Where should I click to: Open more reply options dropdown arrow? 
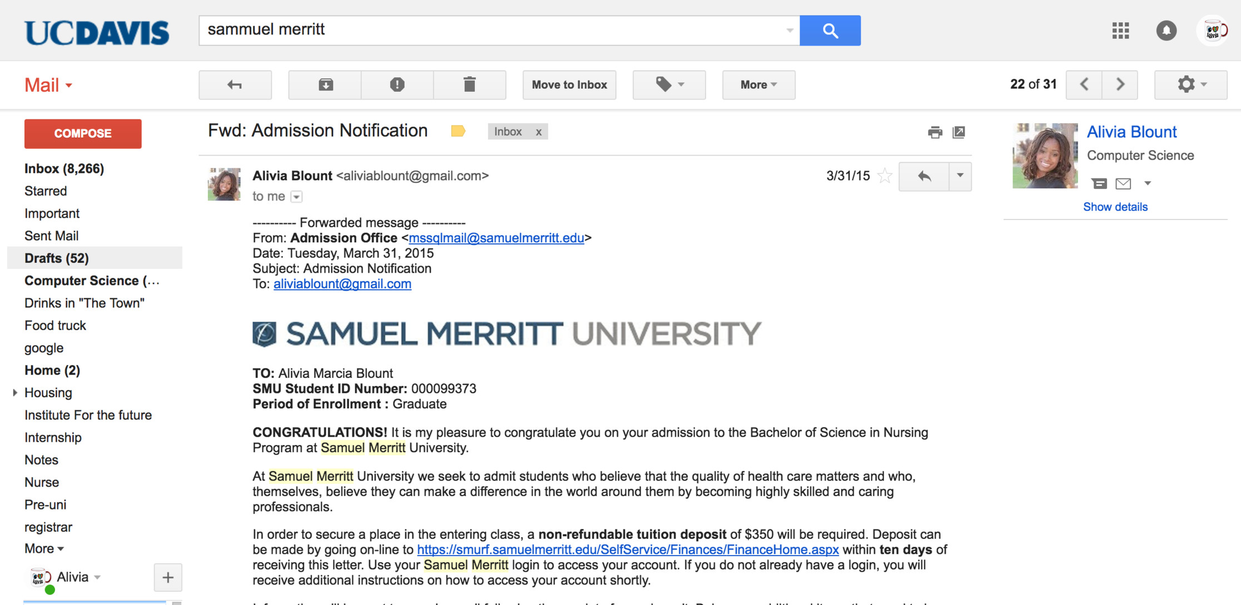(x=960, y=176)
